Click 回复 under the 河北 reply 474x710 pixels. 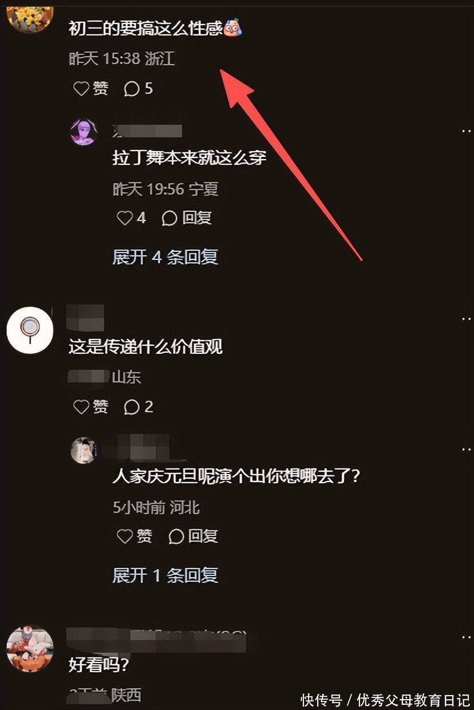coord(193,537)
